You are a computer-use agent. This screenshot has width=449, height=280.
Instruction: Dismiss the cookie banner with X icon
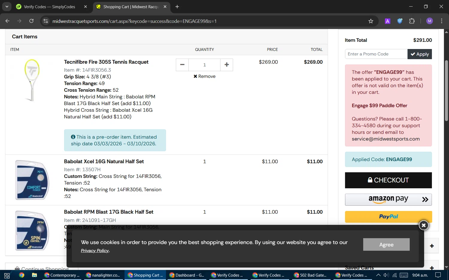pos(424,225)
